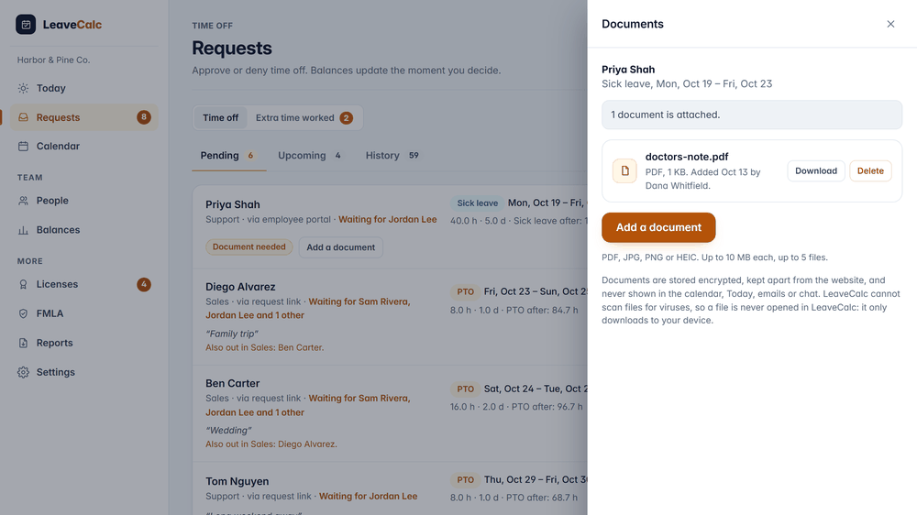
Task: Switch to the Pending tab
Action: [x=228, y=156]
